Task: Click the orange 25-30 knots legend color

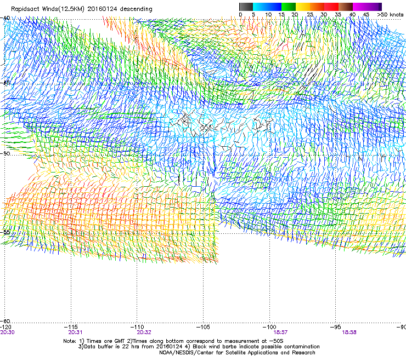Action: (x=317, y=7)
